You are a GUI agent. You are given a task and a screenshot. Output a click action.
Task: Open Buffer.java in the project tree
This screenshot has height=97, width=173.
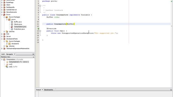18,22
